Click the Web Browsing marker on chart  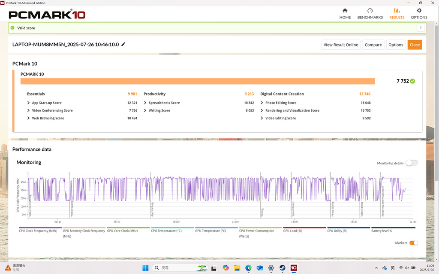click(x=72, y=209)
